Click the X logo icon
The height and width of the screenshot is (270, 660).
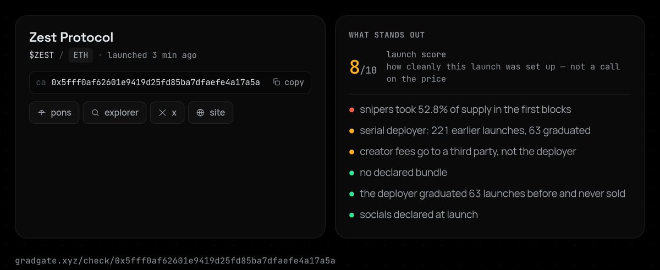click(x=162, y=113)
